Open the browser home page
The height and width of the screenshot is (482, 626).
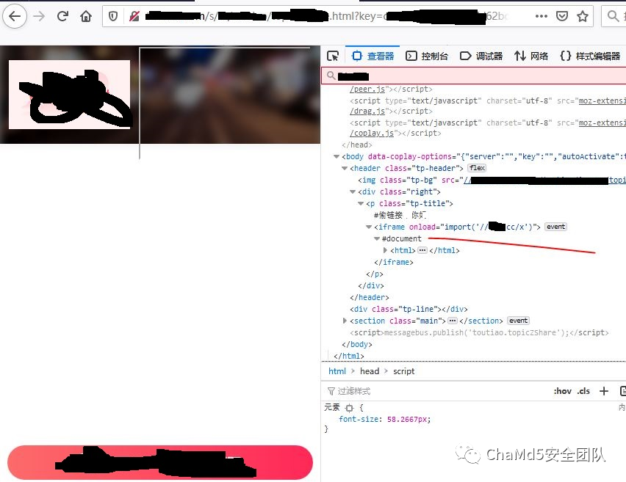[x=86, y=16]
